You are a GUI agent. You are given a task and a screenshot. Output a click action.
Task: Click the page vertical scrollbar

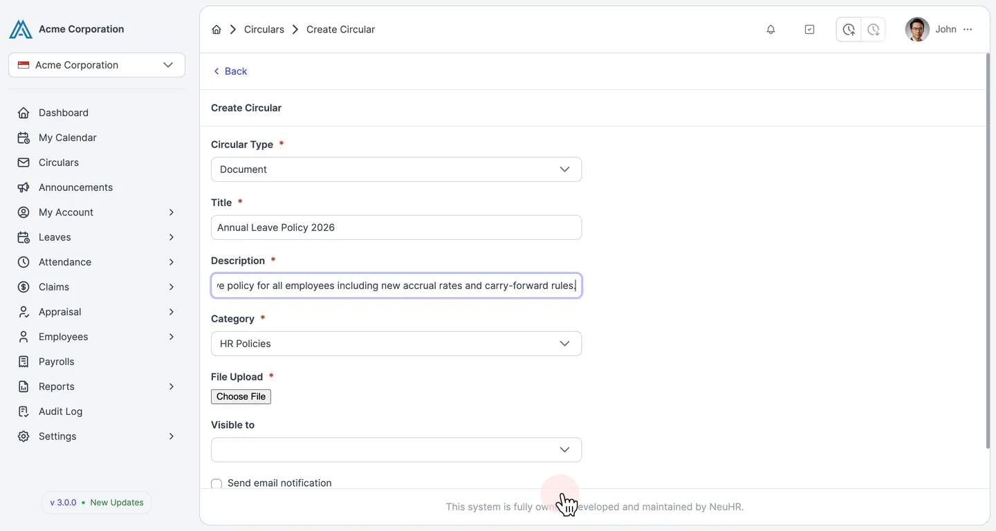tap(987, 251)
